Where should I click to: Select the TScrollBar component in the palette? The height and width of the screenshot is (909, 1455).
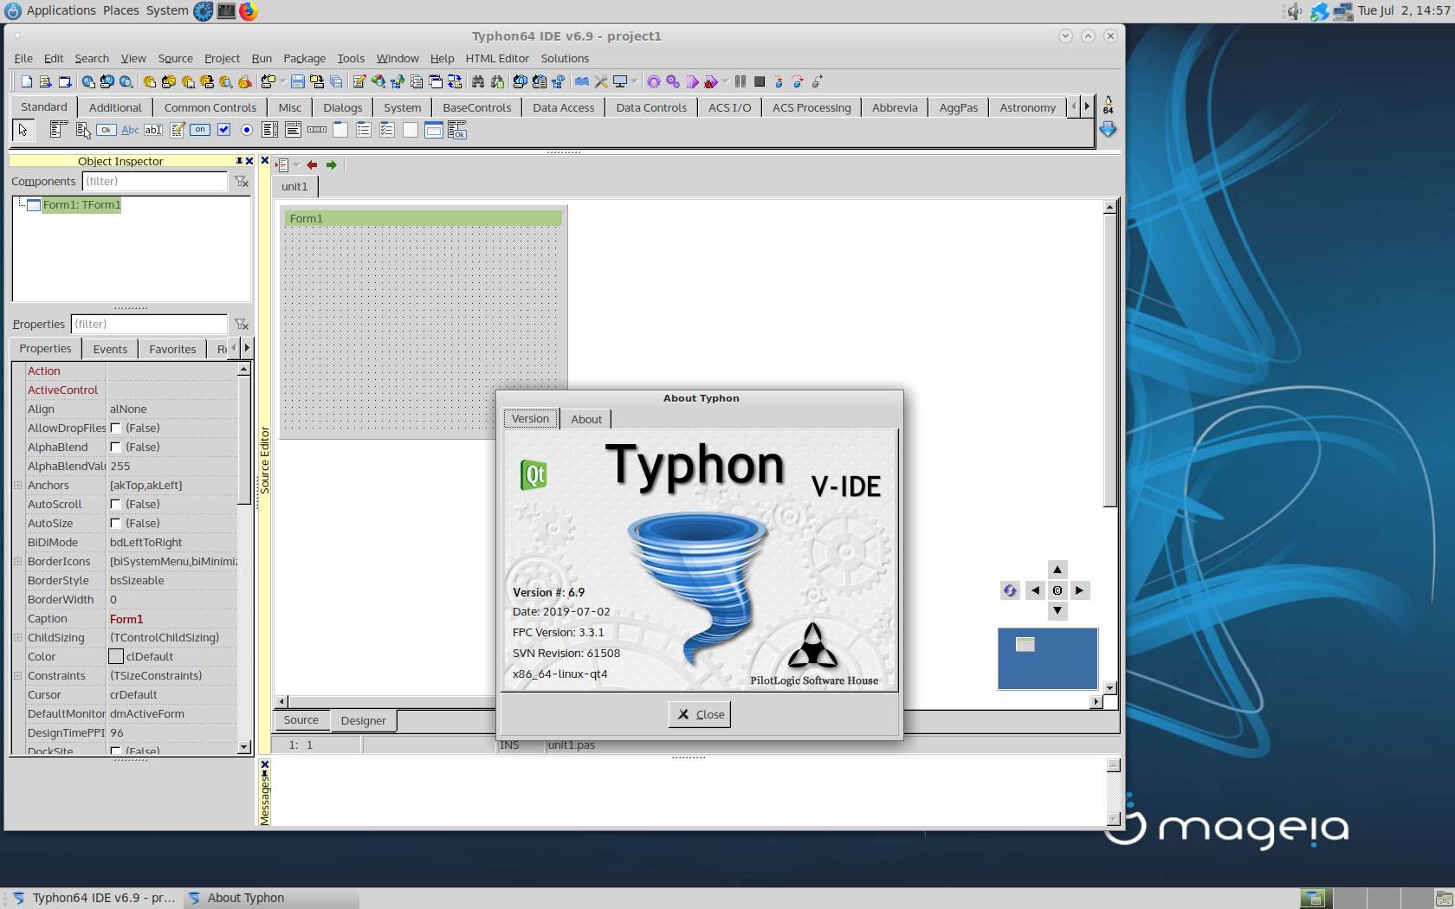click(317, 130)
